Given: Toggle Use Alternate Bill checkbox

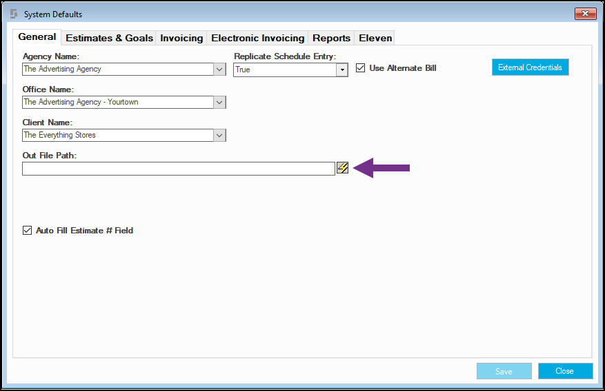Looking at the screenshot, I should (360, 67).
